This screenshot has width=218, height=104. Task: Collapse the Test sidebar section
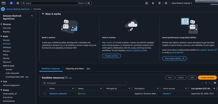(x=1, y=82)
